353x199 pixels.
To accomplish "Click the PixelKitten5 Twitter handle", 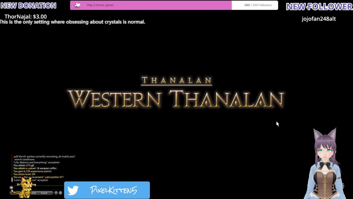I will pos(113,190).
